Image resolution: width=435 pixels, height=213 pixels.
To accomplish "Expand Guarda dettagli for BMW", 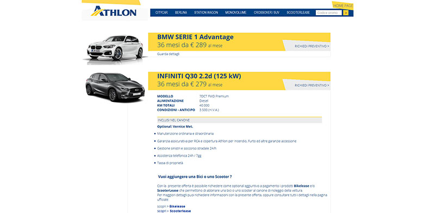I will [168, 54].
